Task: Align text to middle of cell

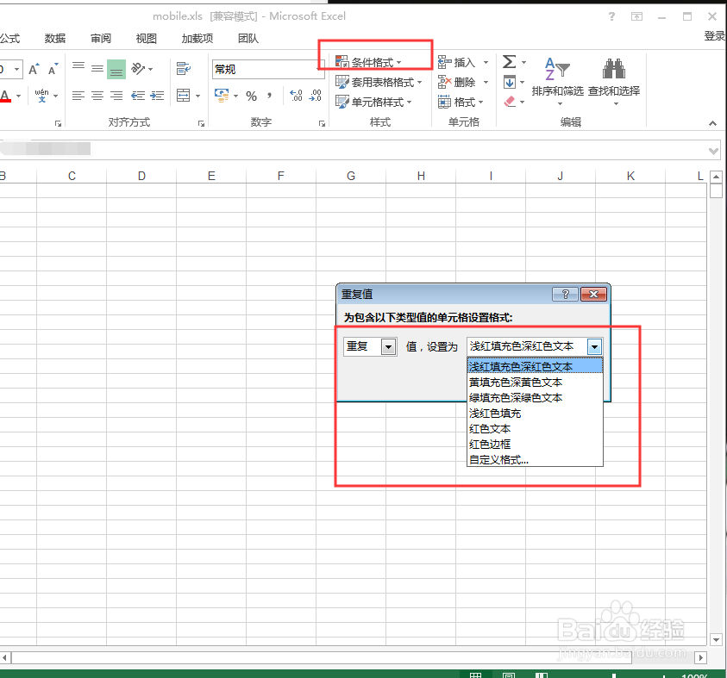Action: (97, 69)
